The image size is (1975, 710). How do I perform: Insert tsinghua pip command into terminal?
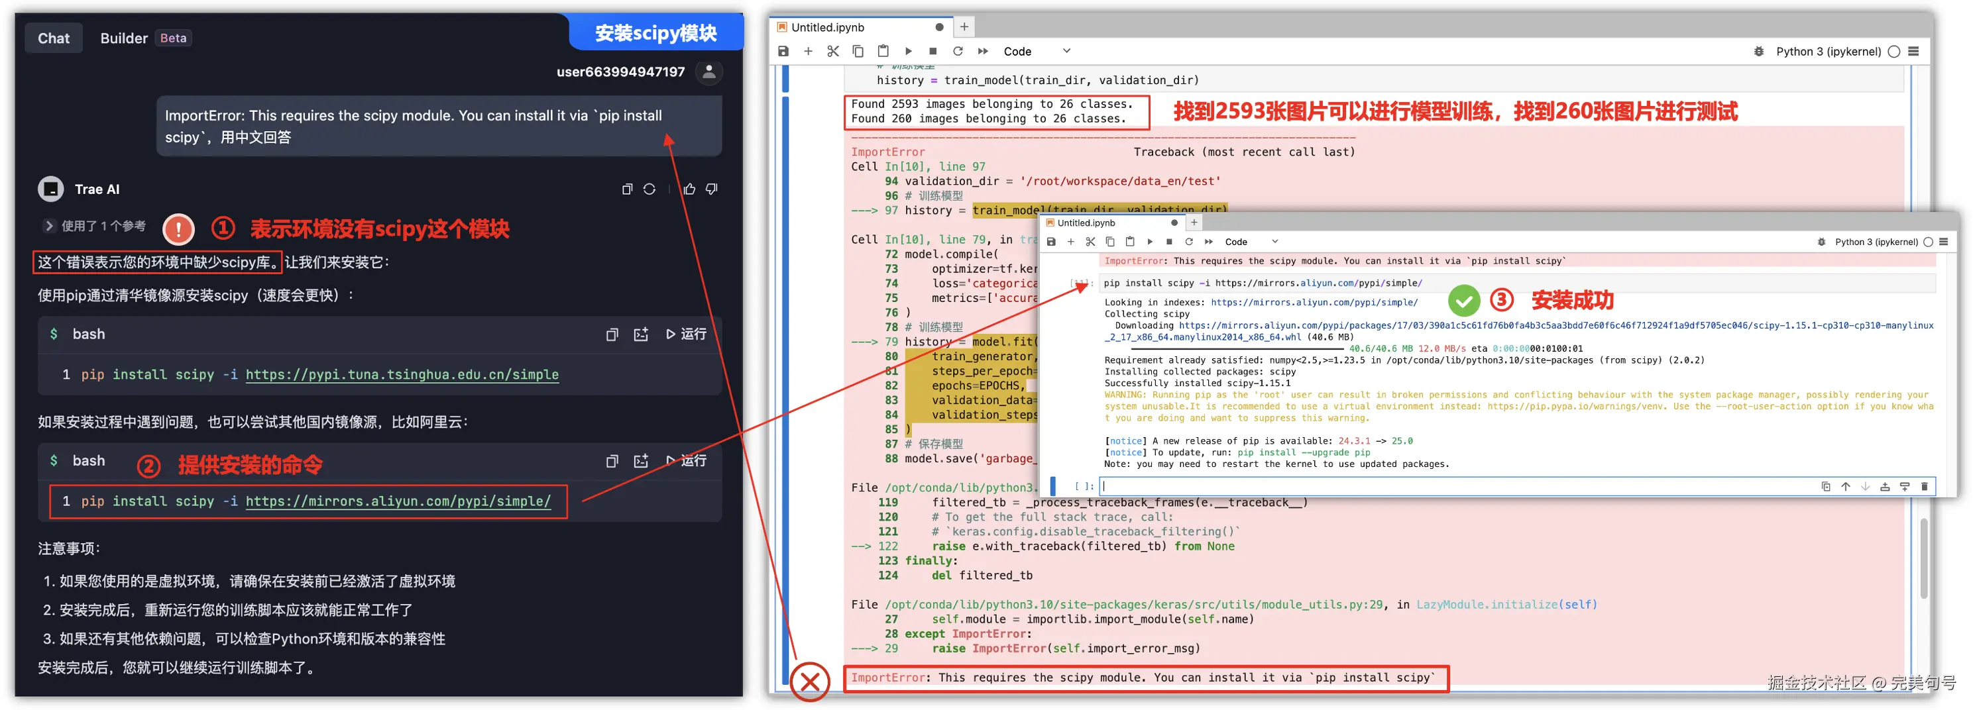(641, 334)
